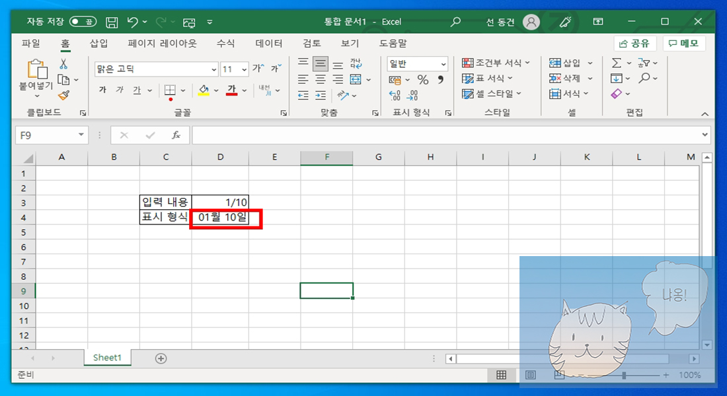Image resolution: width=727 pixels, height=396 pixels.
Task: Toggle Top Align vertical alignment
Action: [303, 63]
